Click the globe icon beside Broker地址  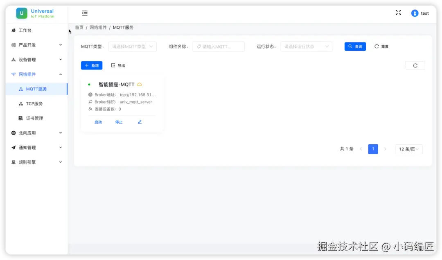coord(90,95)
